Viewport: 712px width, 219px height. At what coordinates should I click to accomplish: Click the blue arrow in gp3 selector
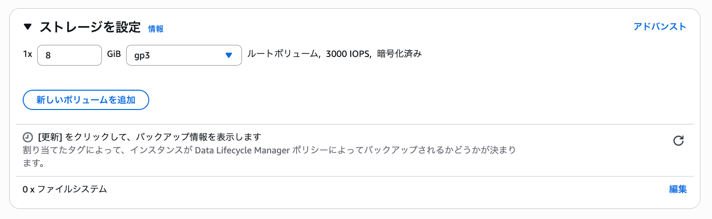click(229, 55)
